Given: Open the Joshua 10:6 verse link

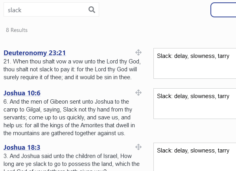Looking at the screenshot, I should click(x=22, y=93).
